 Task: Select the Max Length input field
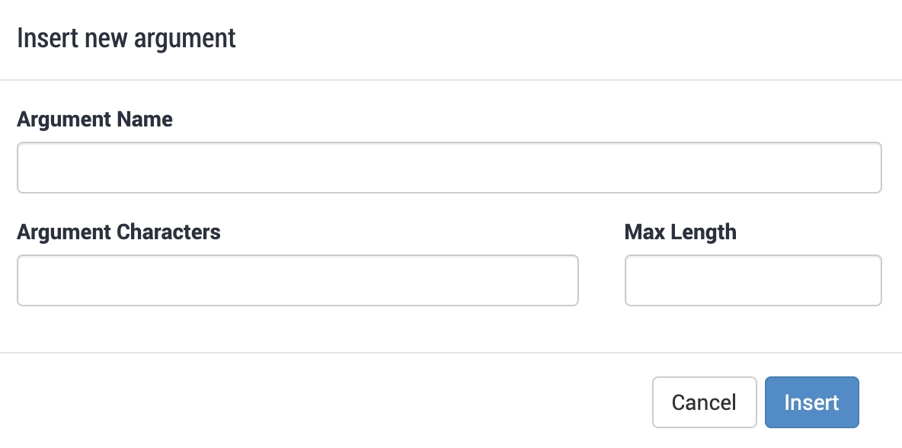click(753, 280)
